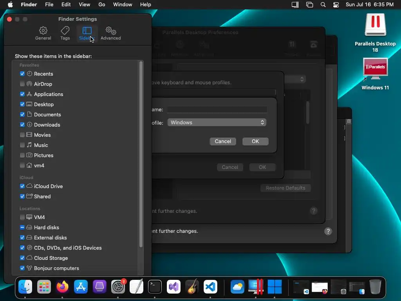401x301 pixels.
Task: Enable the Music checkbox
Action: click(22, 145)
